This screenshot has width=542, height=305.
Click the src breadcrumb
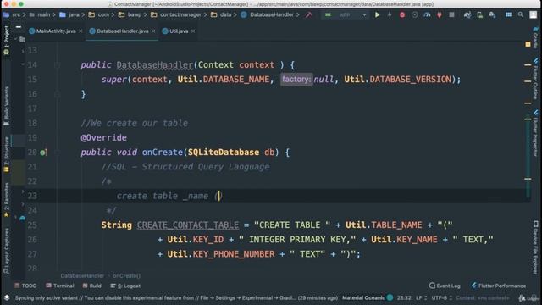(12, 15)
